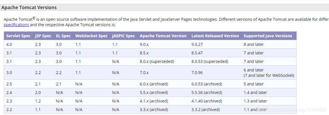Click the 1.2 JSP Spec cell
The width and height of the screenshot is (329, 115).
coord(38,101)
